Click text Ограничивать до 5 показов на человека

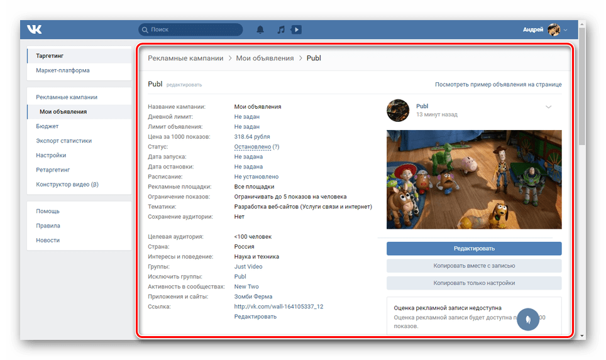point(290,197)
